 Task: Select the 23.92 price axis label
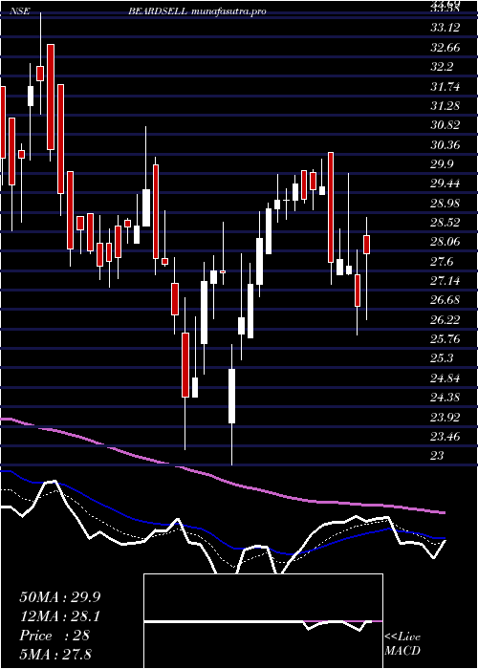pyautogui.click(x=445, y=418)
